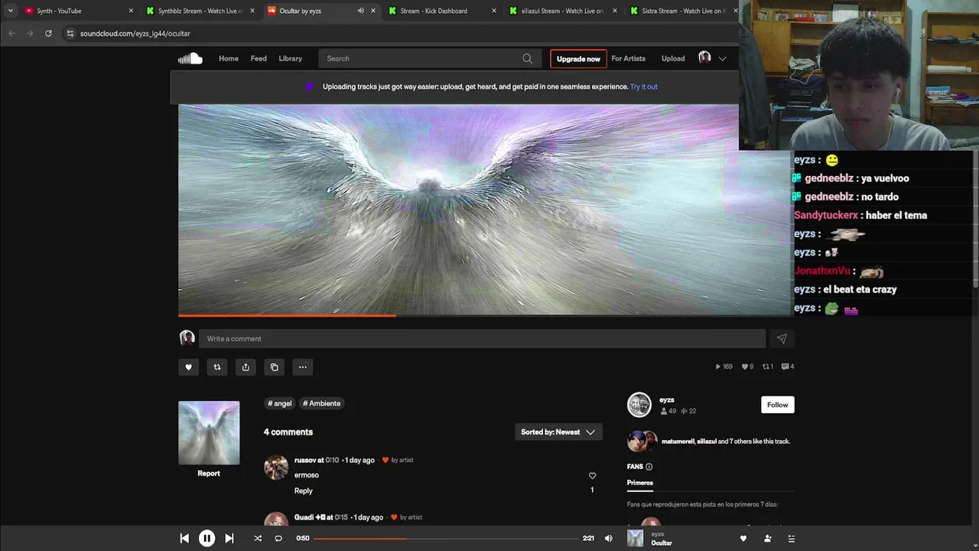
Task: Expand the chevron next to avatar
Action: click(722, 58)
